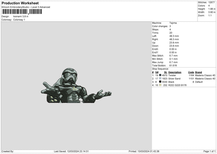
Task: Click the 'Brand' column header
Action: coord(199,72)
